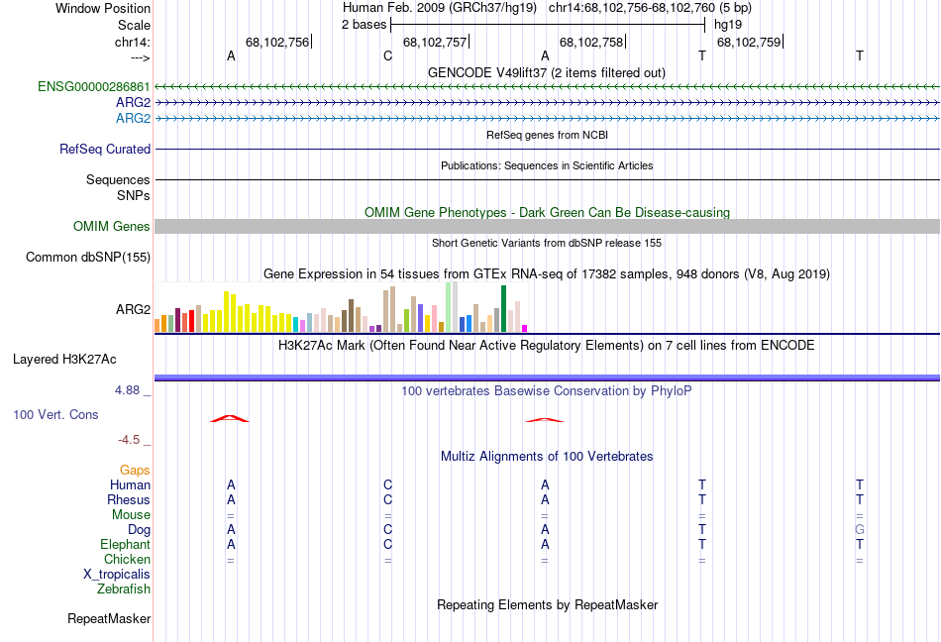Click the 68,102,759 ruler position
Screen dimensions: 941x642
(749, 42)
